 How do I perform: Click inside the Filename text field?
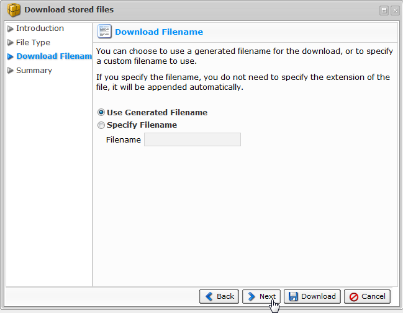click(x=192, y=140)
